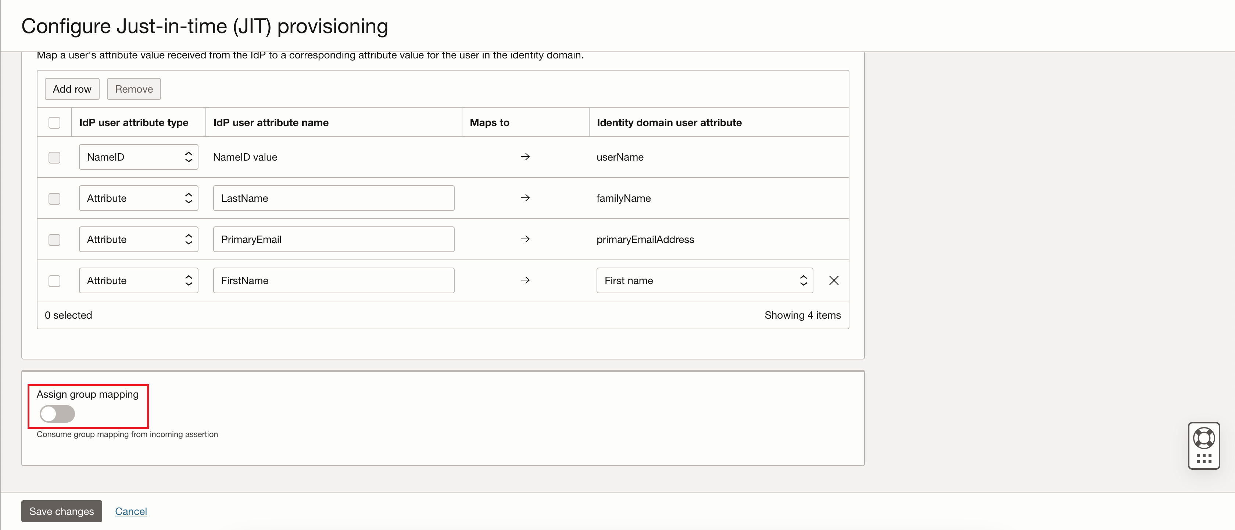Image resolution: width=1235 pixels, height=530 pixels.
Task: Check the checkbox on the NameID row
Action: pos(54,157)
